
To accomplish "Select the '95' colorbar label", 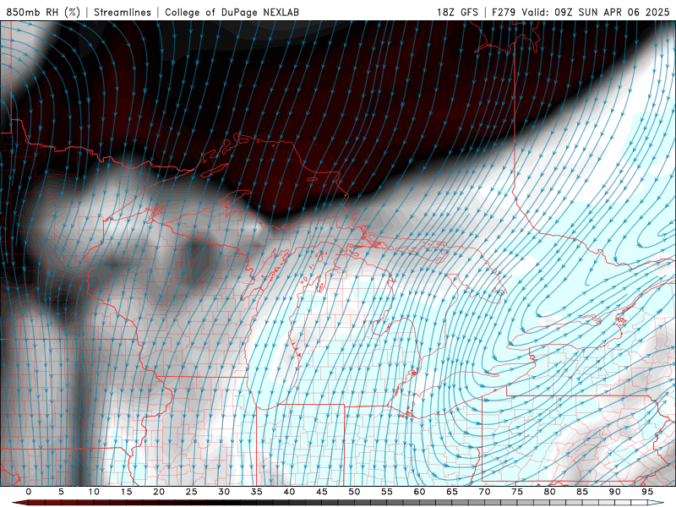I will click(x=647, y=492).
